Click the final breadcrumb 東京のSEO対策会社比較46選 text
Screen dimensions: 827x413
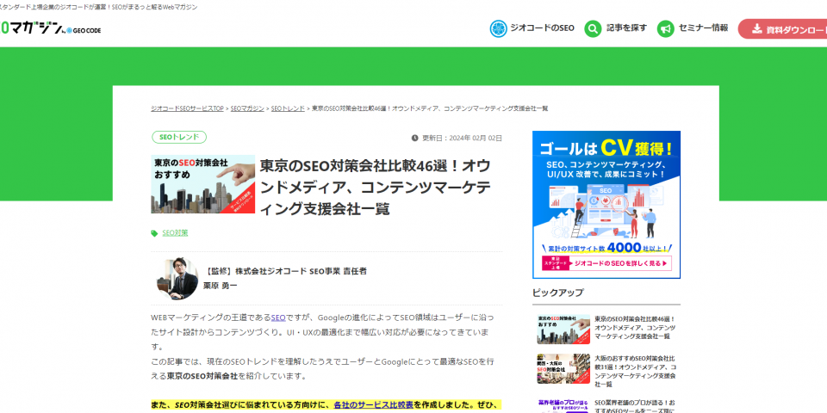pyautogui.click(x=430, y=108)
